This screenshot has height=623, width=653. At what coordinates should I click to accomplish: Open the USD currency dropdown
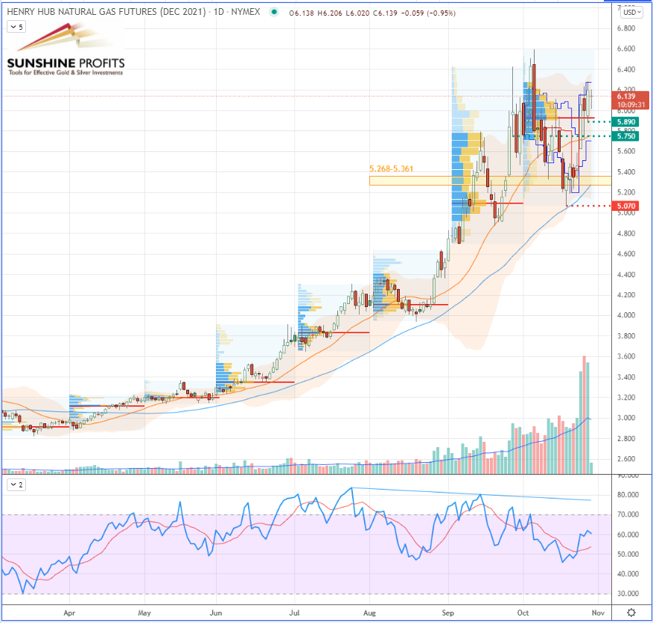pos(631,12)
